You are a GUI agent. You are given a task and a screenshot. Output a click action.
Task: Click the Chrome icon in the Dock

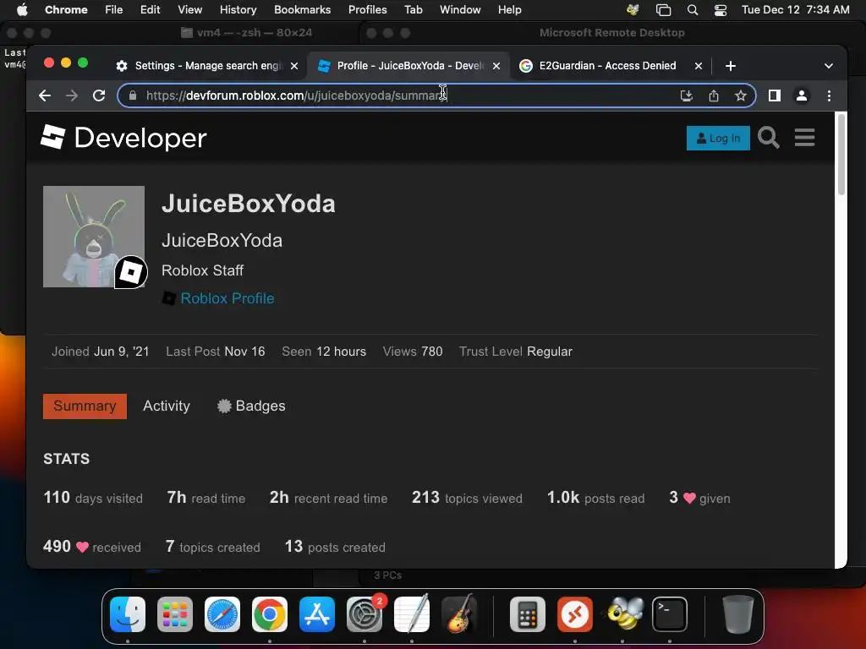point(270,614)
